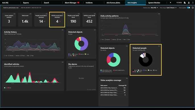This screenshot has width=195, height=110.
Task: Click the Identified vehicles area chart
Action: pos(33,77)
